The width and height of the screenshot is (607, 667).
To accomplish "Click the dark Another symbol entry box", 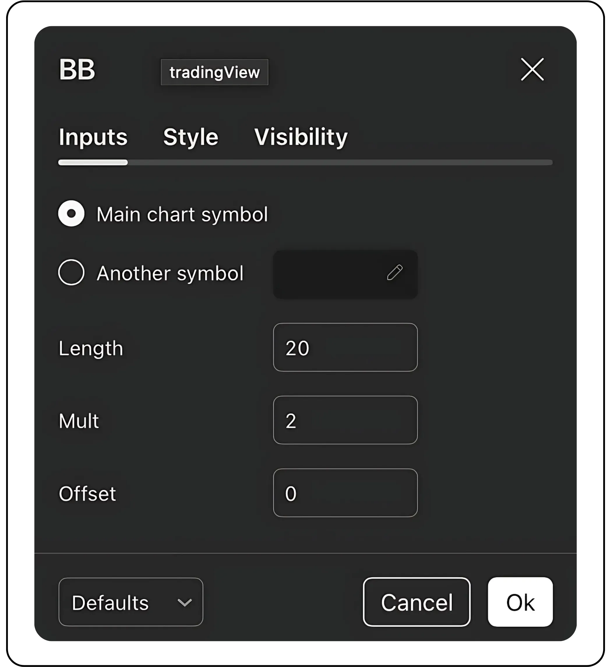I will click(327, 274).
